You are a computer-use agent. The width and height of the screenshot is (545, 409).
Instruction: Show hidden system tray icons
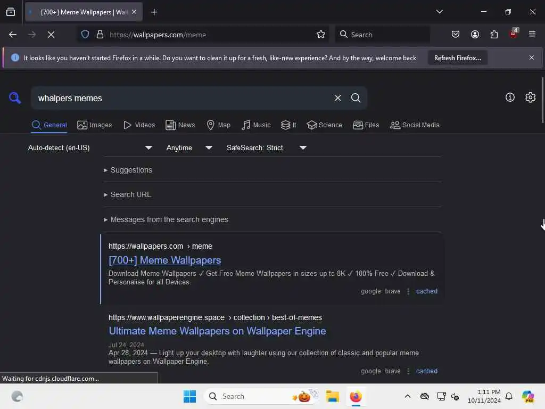[x=408, y=396]
